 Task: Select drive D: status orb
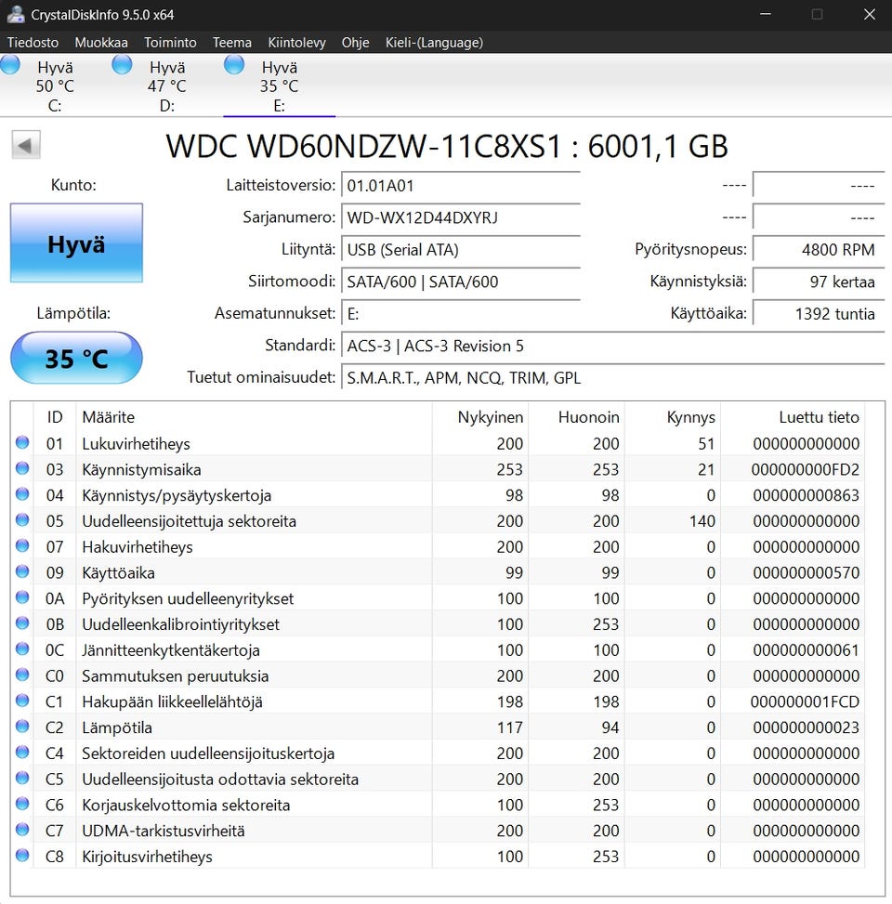pyautogui.click(x=122, y=65)
